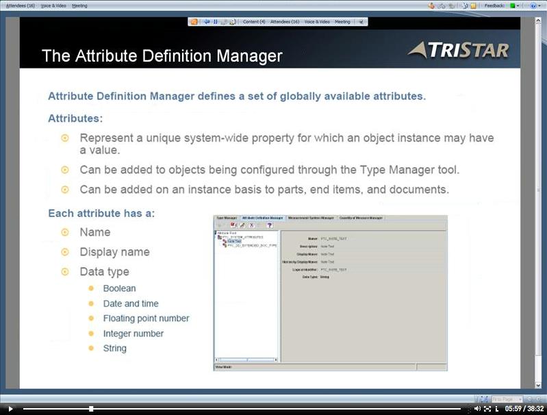547x415 pixels.
Task: Click the delete X icon in manager toolbar
Action: (251, 225)
